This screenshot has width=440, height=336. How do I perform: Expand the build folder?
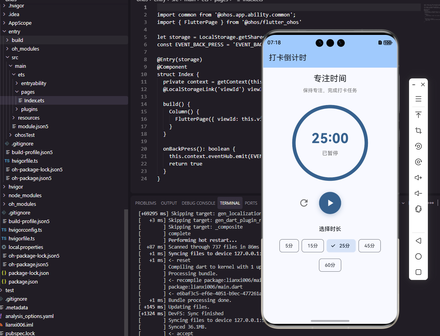coord(64,40)
